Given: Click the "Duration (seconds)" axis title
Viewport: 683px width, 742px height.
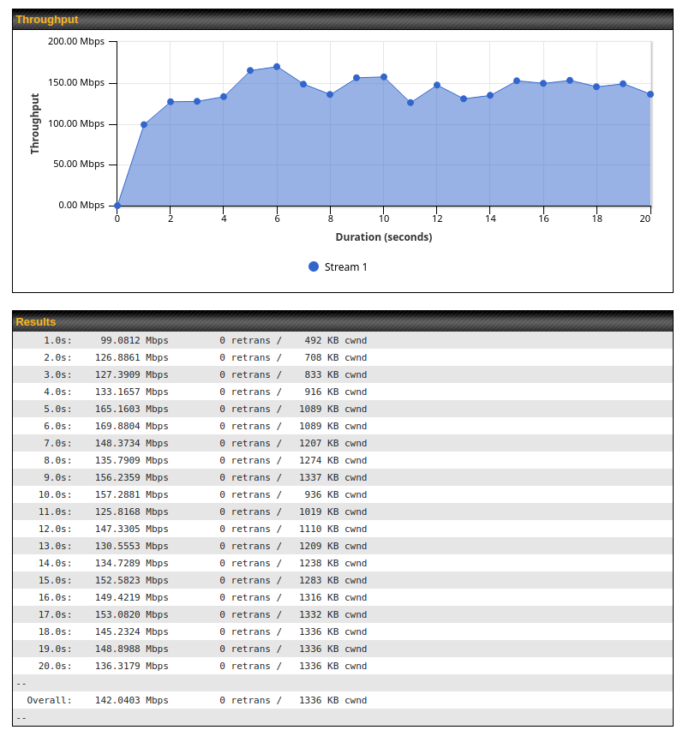Looking at the screenshot, I should [383, 236].
